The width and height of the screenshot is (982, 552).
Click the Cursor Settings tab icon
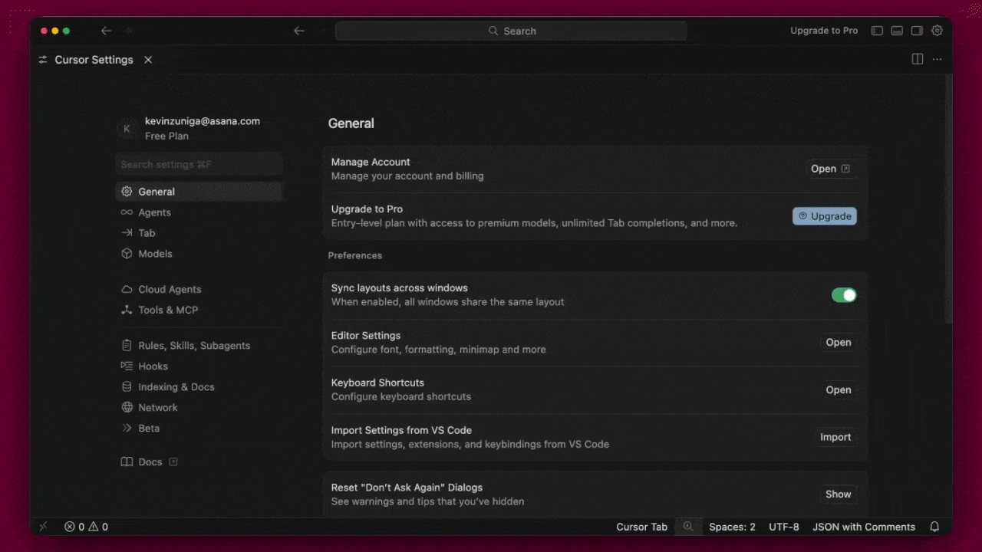point(43,60)
